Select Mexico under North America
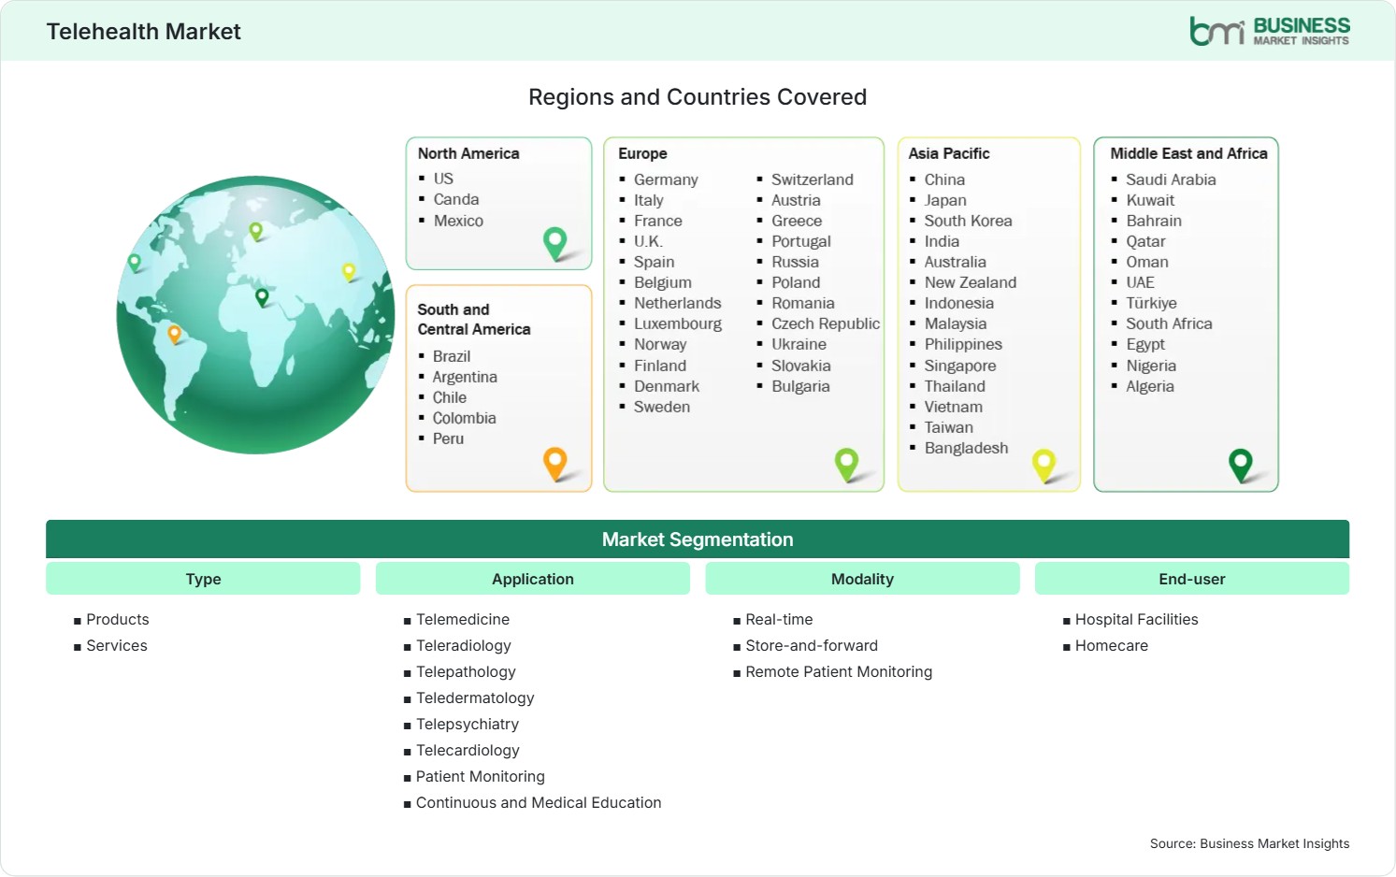This screenshot has width=1396, height=877. [x=458, y=221]
